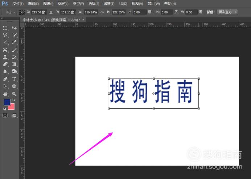Open the 图层(L) menu
Screen dimensions: 251x179
coord(63,4)
